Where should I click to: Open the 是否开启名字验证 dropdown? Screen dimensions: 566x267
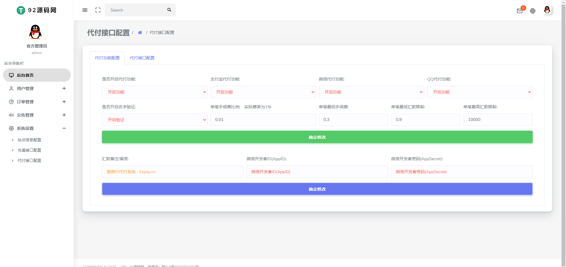coord(155,120)
